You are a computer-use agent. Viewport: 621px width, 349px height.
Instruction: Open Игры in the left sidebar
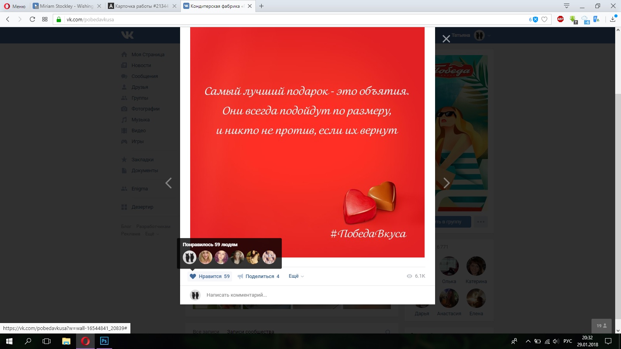pyautogui.click(x=137, y=142)
